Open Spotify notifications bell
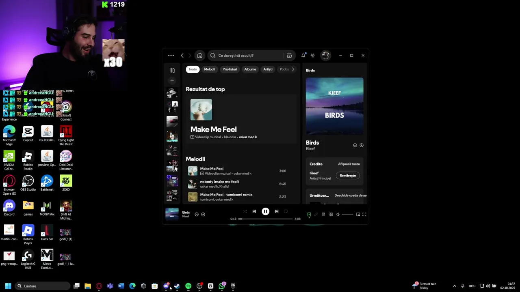 click(303, 56)
